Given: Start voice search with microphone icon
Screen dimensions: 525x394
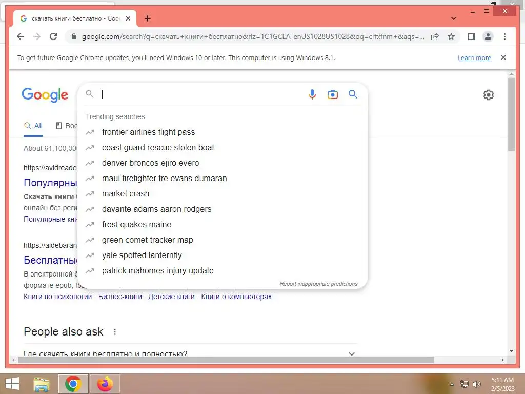Looking at the screenshot, I should pyautogui.click(x=312, y=94).
